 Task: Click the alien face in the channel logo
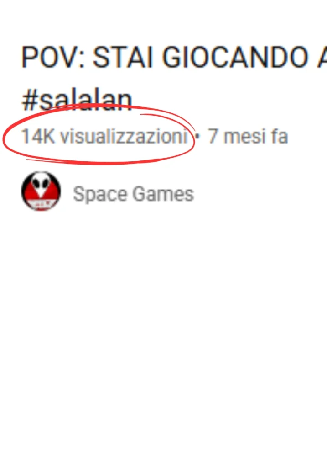(41, 185)
